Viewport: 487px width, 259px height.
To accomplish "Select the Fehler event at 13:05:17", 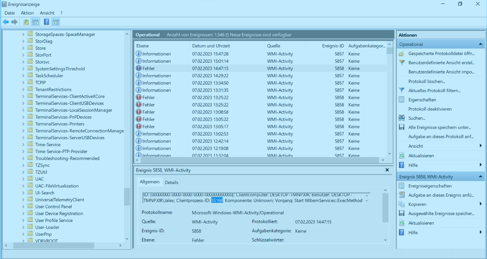I will [260, 127].
